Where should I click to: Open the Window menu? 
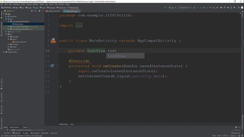[62, 4]
